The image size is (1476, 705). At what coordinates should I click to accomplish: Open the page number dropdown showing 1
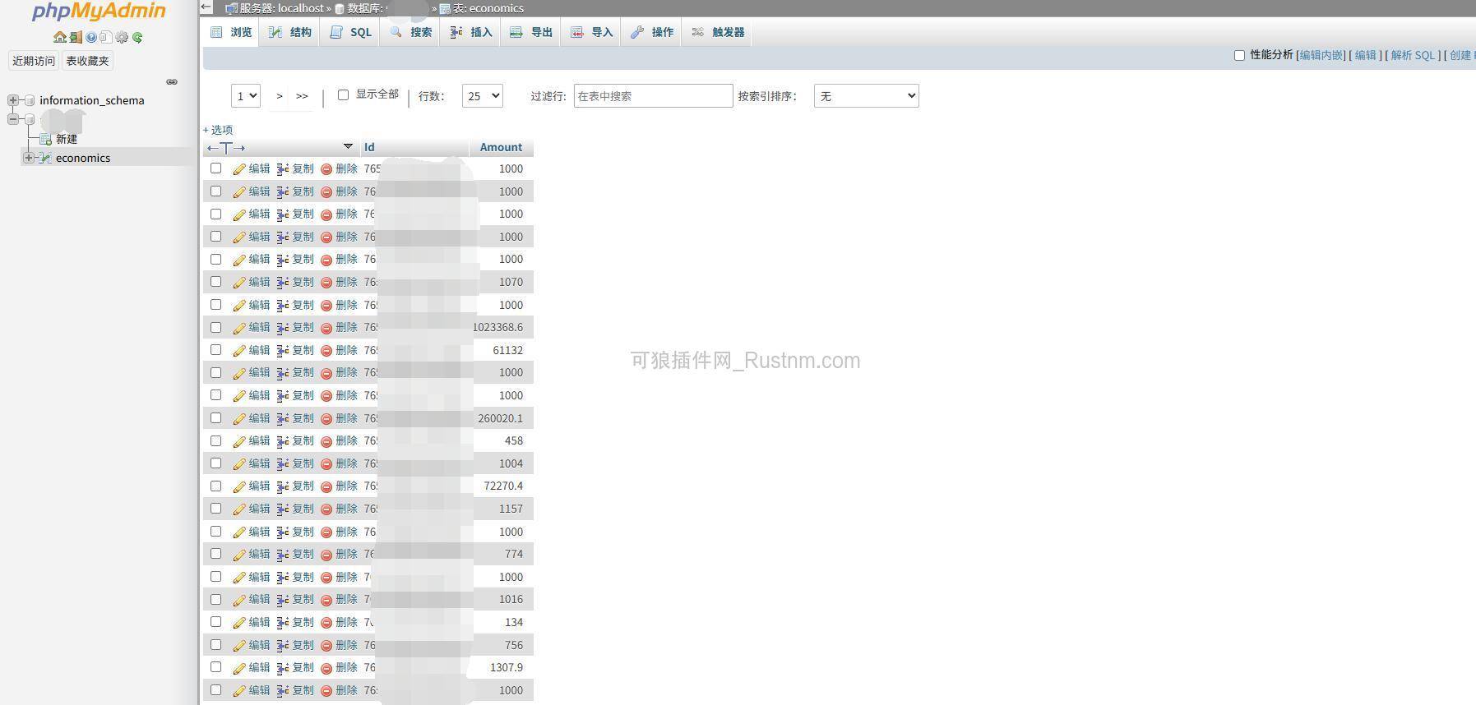point(246,96)
